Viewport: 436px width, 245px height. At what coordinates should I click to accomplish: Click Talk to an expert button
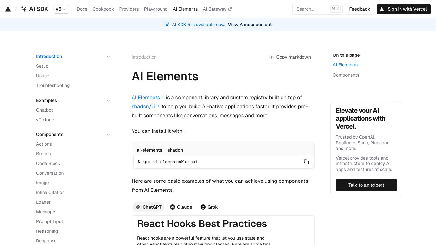(366, 185)
